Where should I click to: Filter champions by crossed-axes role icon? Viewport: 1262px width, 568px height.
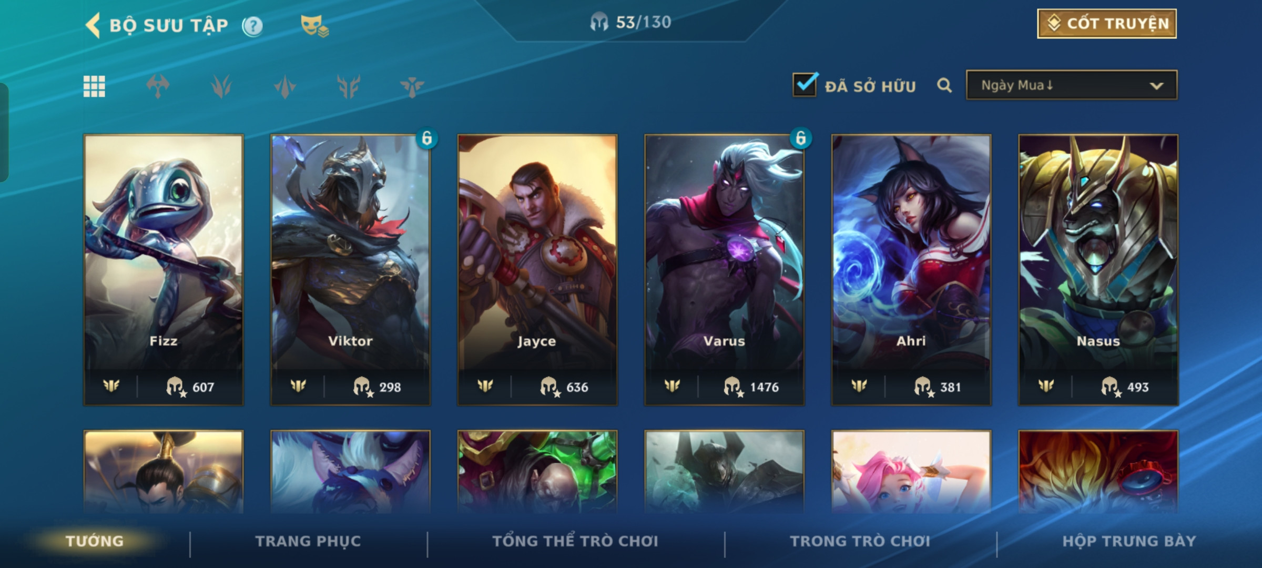158,86
